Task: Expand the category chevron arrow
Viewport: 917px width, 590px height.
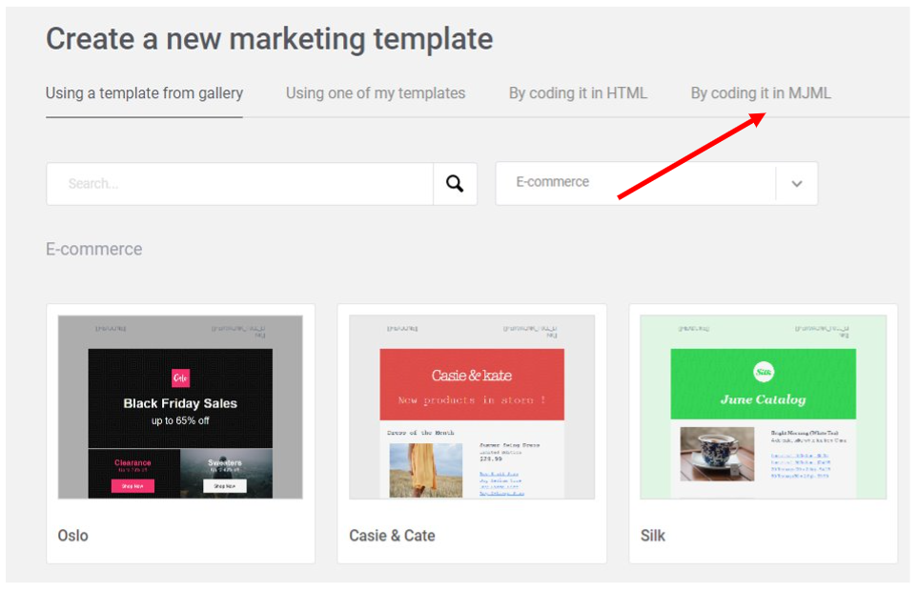Action: (x=797, y=184)
